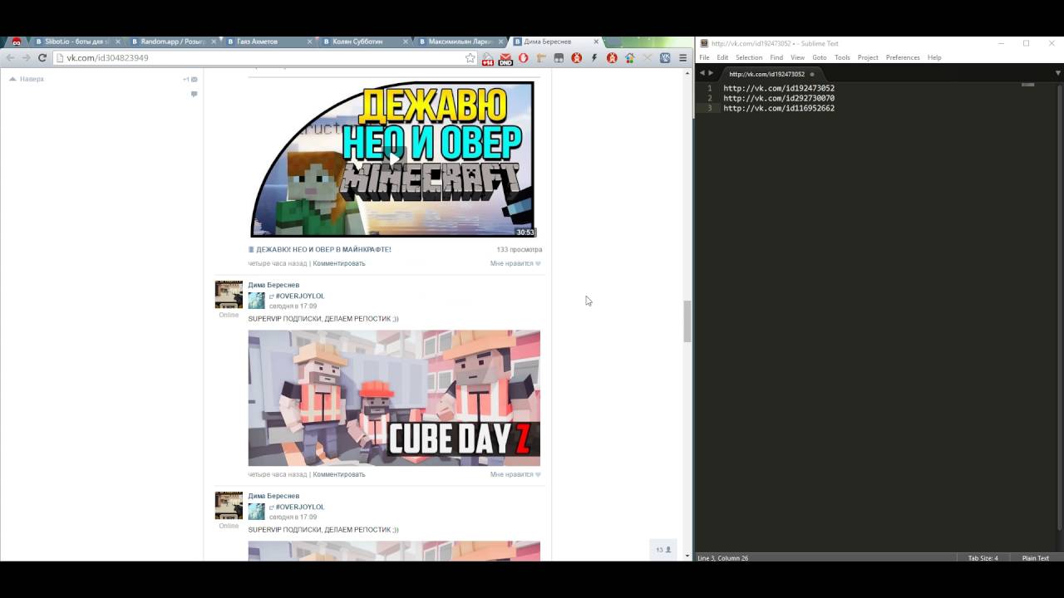Open the Project menu in Sublime Text

coord(868,57)
